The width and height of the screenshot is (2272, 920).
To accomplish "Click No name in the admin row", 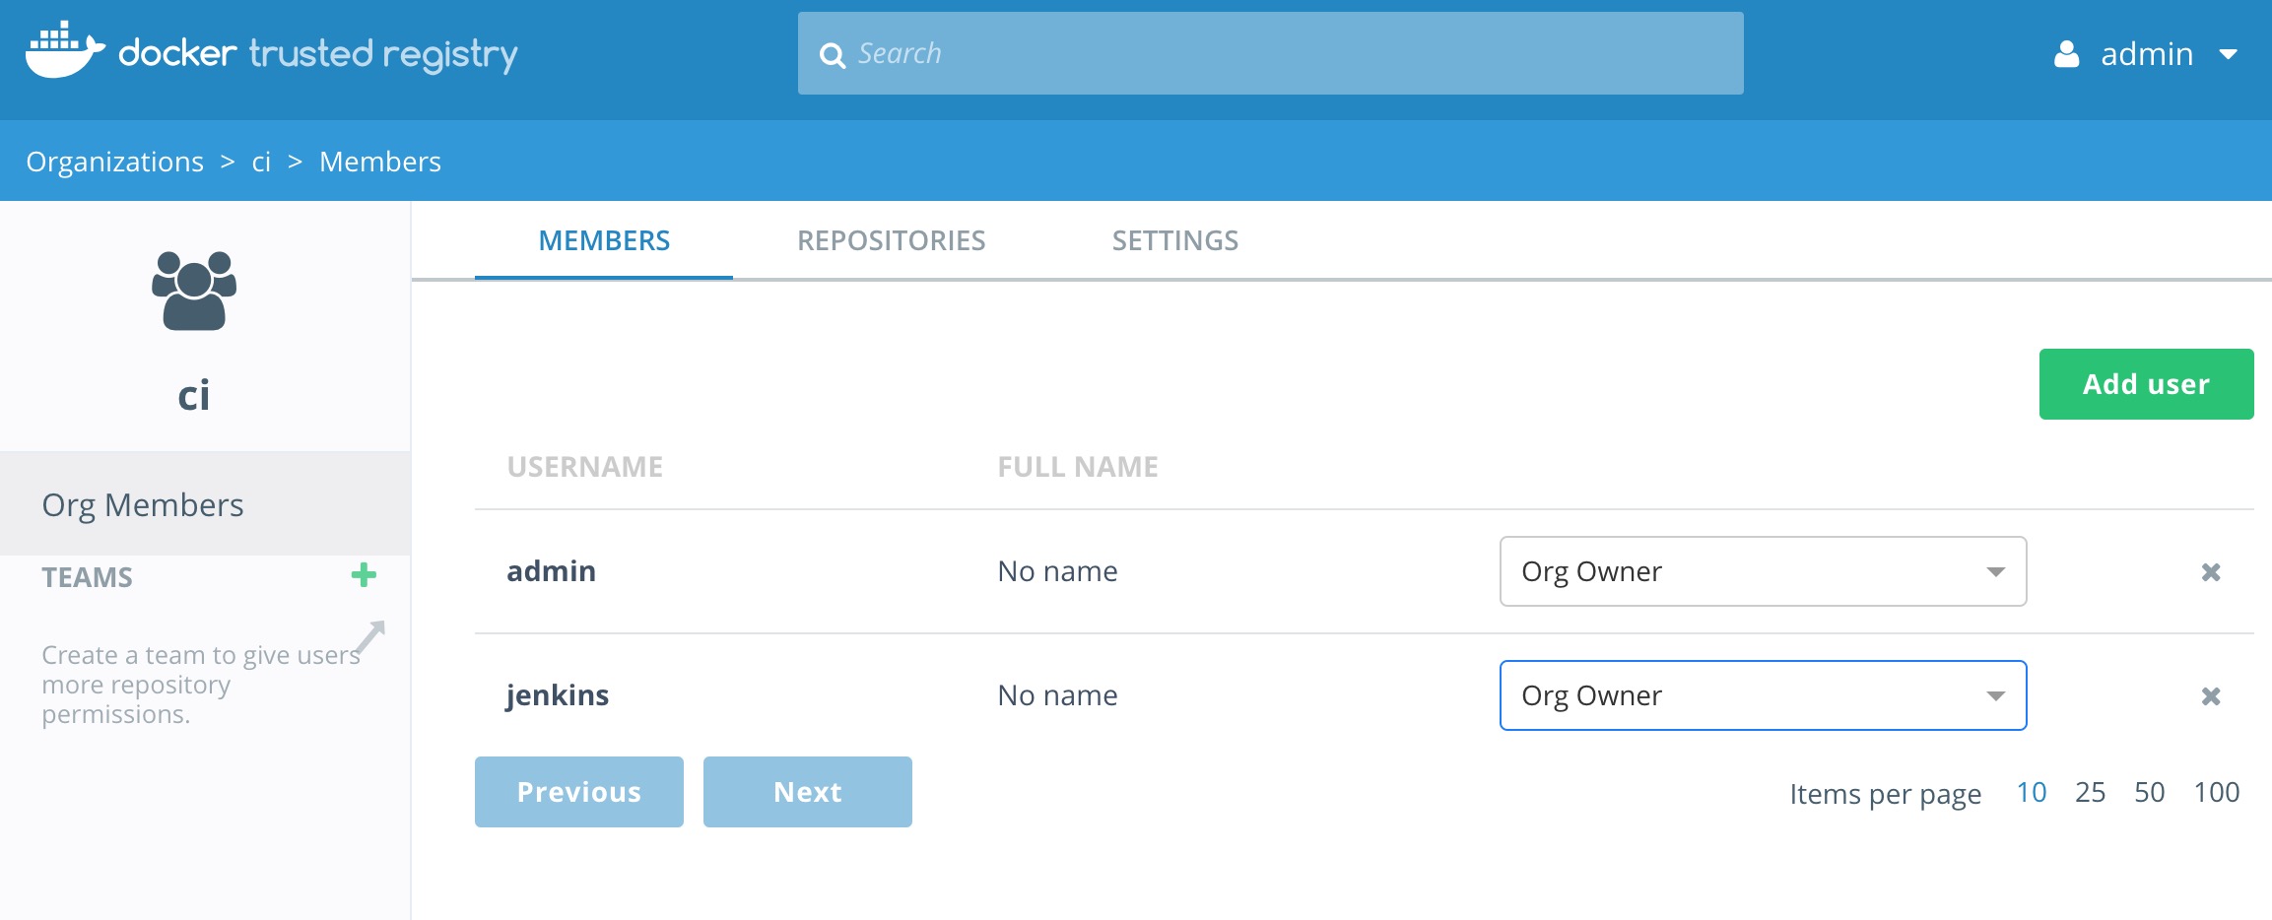I will (x=1058, y=571).
